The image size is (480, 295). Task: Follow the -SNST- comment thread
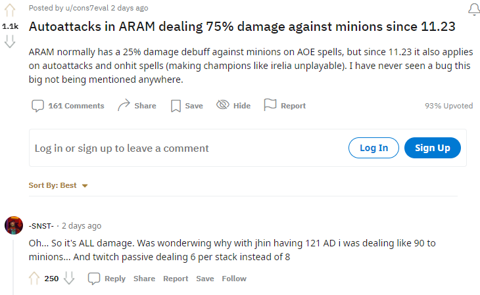[234, 279]
